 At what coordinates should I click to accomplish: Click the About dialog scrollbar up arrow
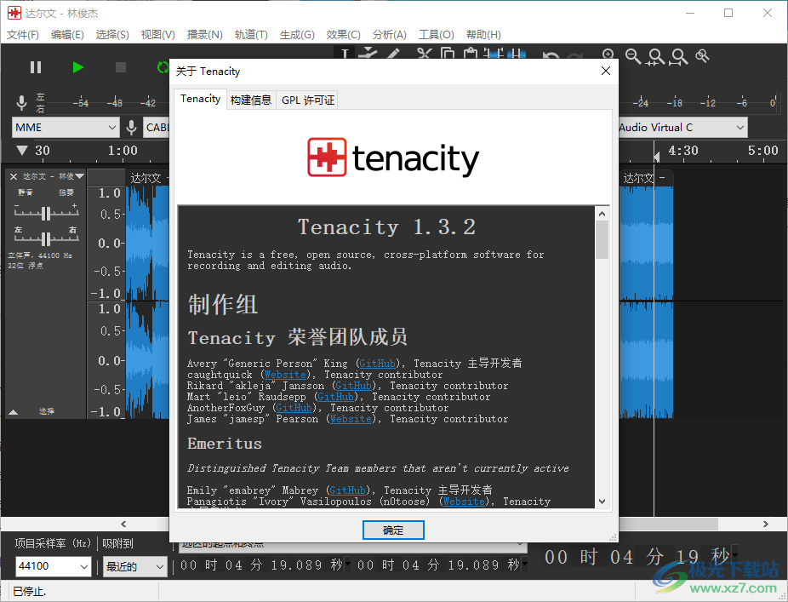click(x=602, y=214)
